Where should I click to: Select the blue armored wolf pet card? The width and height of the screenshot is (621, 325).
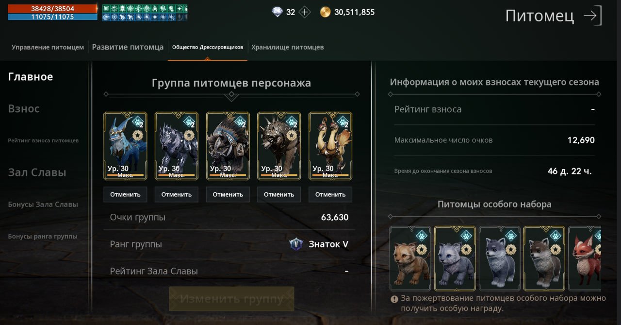(125, 146)
